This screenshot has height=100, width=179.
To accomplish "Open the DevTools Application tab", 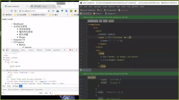I will pyautogui.click(x=57, y=50).
